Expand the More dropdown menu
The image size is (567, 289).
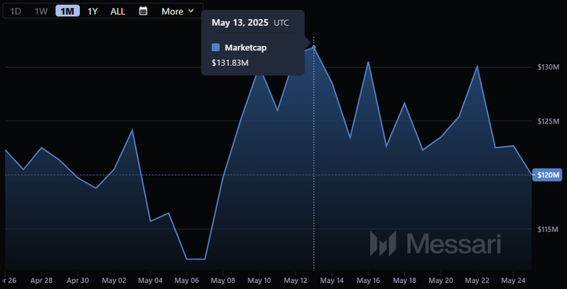[177, 11]
